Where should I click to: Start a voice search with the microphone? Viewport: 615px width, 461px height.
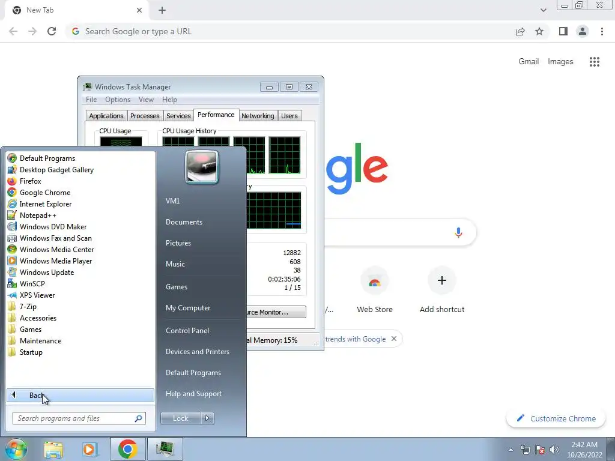[x=458, y=232]
